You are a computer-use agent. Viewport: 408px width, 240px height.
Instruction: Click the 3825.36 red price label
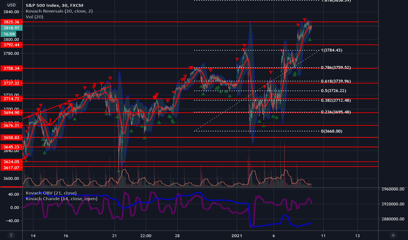pyautogui.click(x=11, y=22)
